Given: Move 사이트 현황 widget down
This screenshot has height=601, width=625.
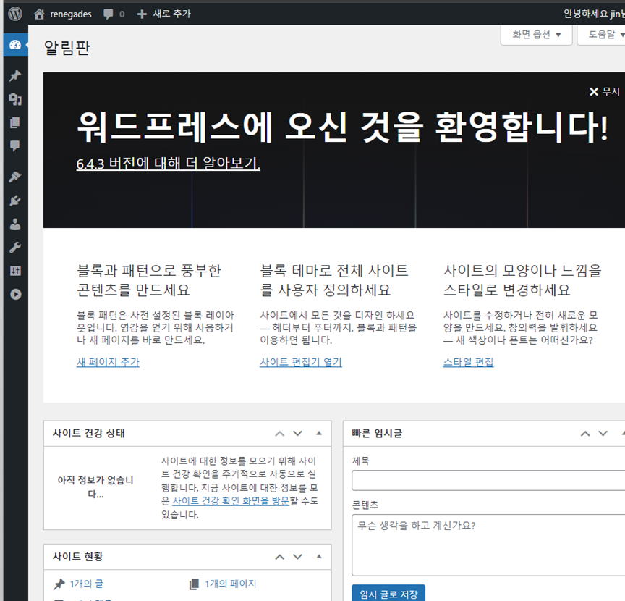Looking at the screenshot, I should pos(298,557).
